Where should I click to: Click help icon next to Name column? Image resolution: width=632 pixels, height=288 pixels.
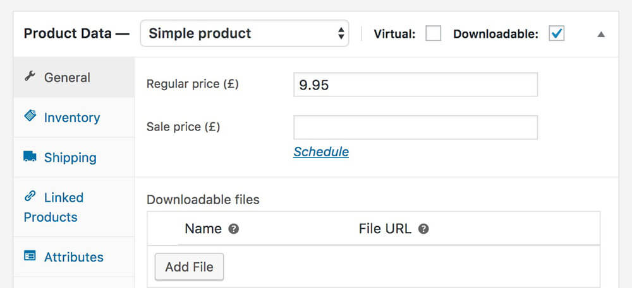(x=233, y=229)
